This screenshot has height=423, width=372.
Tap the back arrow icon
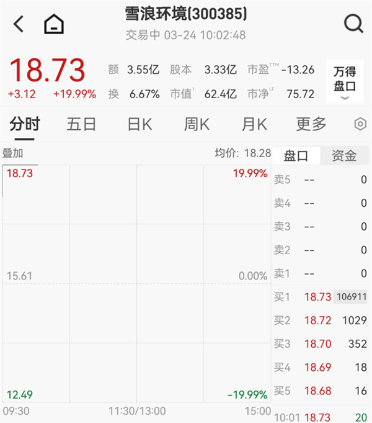(x=19, y=25)
